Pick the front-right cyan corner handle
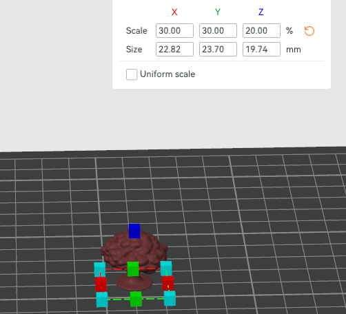346x314 pixels. click(x=170, y=298)
